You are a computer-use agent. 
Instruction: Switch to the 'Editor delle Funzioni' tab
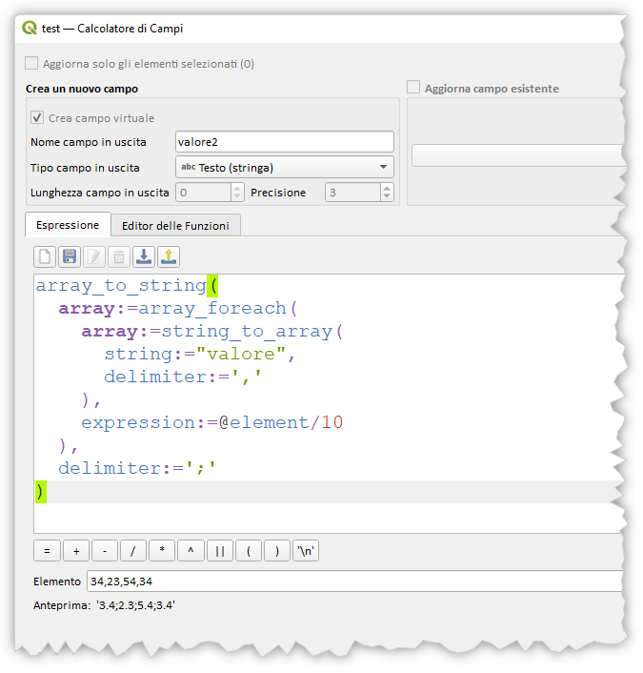(x=176, y=225)
